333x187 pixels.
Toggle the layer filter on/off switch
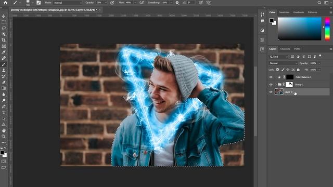click(320, 56)
